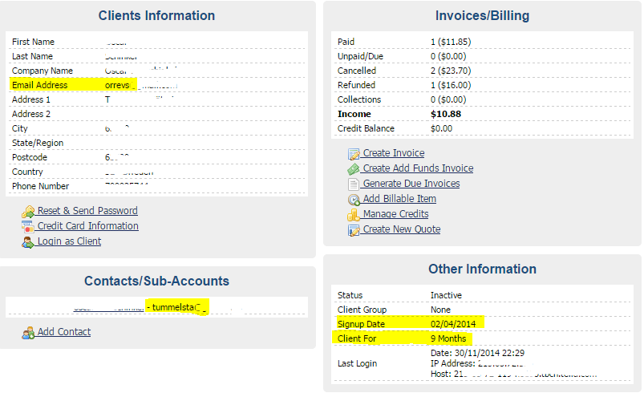Follow the Login as Client link
Screen dimensions: 644x401
point(70,241)
